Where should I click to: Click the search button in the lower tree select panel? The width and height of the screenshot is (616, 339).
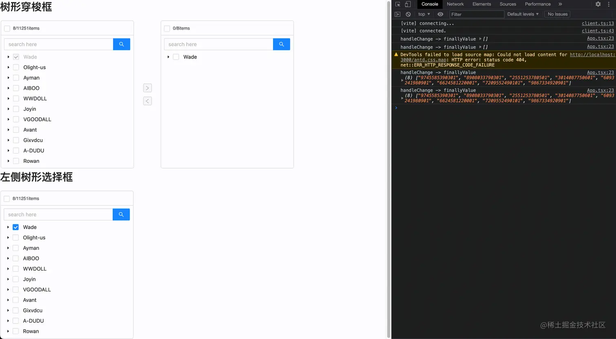click(121, 214)
